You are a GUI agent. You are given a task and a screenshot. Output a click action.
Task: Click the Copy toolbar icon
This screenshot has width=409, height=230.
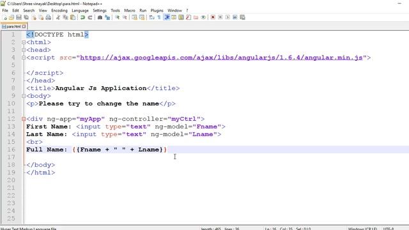[65, 17]
